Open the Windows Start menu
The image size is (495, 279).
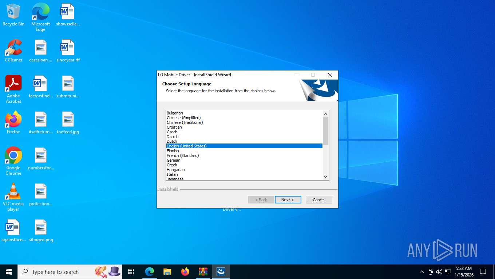click(x=9, y=272)
